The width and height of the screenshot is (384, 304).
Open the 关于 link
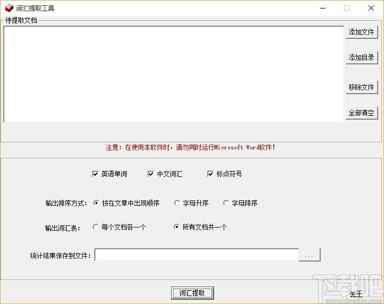[356, 294]
